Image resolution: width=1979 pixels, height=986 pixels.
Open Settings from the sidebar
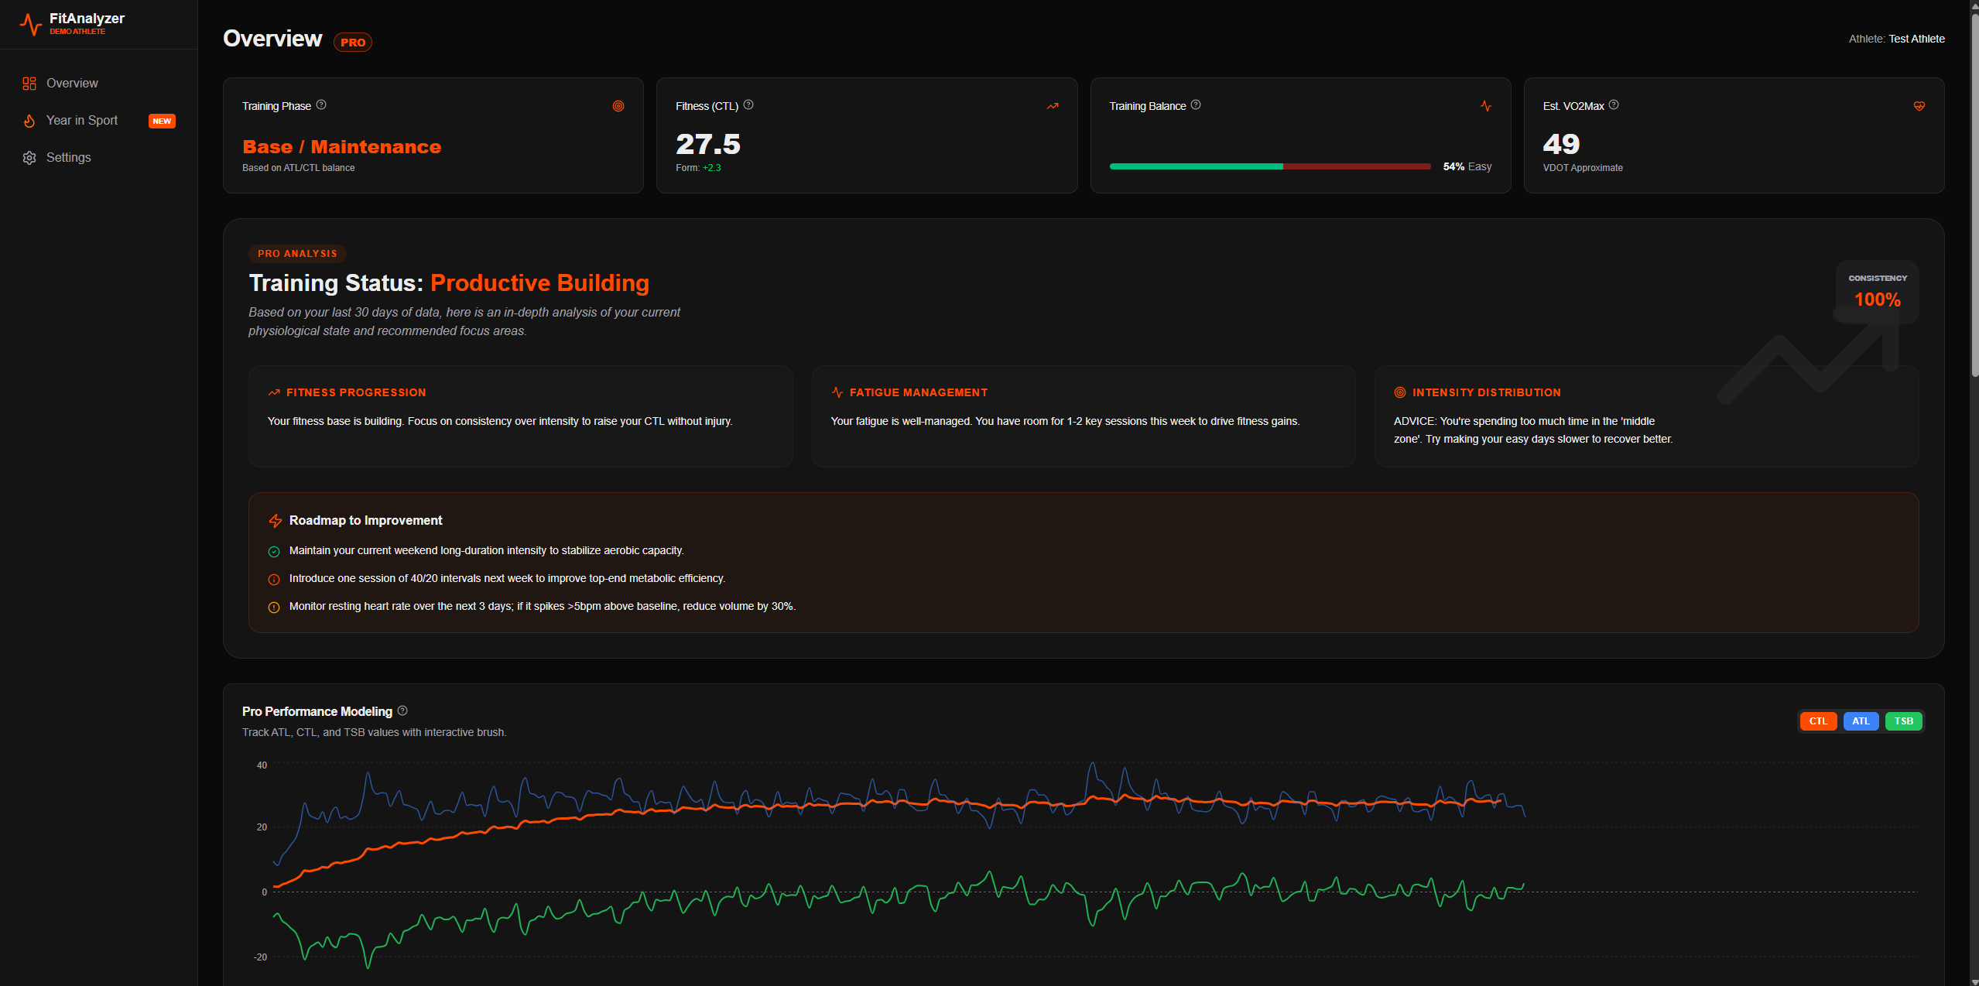(x=68, y=158)
